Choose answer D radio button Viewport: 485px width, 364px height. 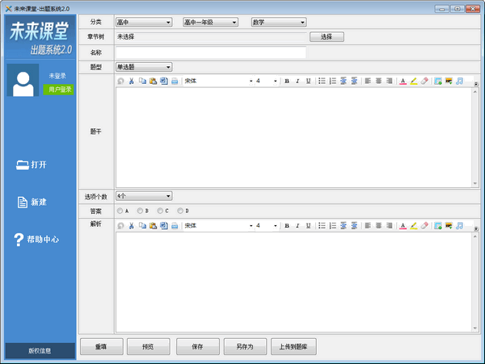click(181, 211)
